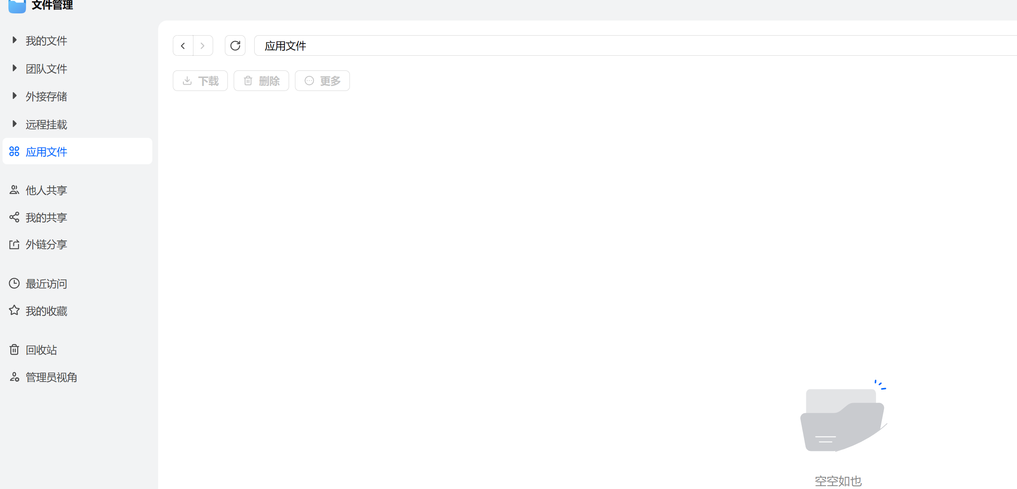Click the 删除 delete button
Viewport: 1017px width, 489px height.
tap(261, 81)
